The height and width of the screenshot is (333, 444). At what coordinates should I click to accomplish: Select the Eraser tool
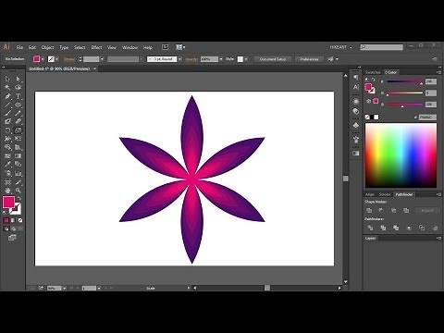click(x=18, y=121)
